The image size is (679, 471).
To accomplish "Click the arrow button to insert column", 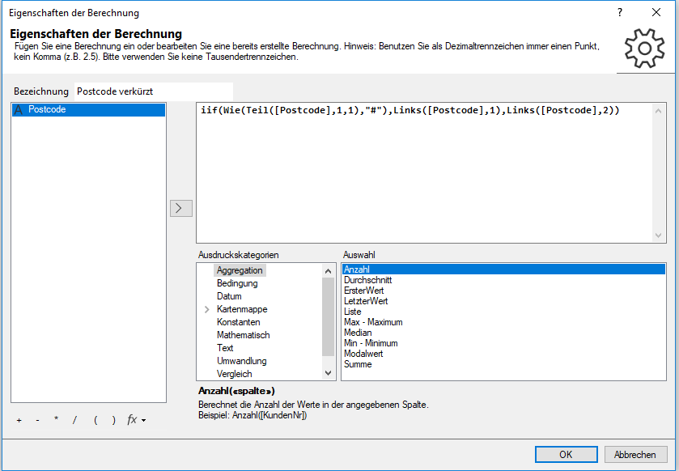I will point(180,208).
